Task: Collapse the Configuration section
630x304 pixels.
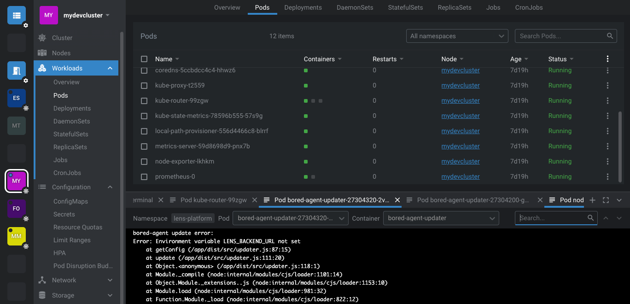Action: [x=110, y=187]
